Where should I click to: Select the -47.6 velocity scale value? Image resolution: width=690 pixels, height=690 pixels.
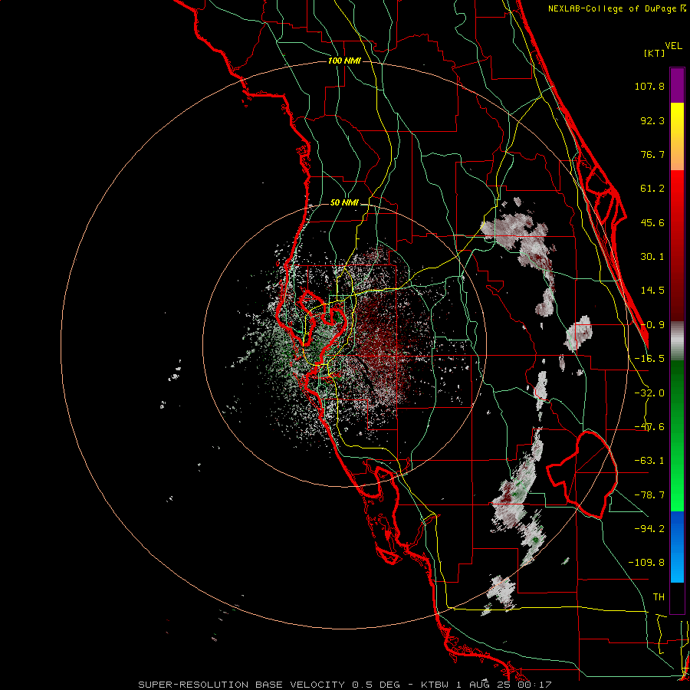tap(649, 427)
